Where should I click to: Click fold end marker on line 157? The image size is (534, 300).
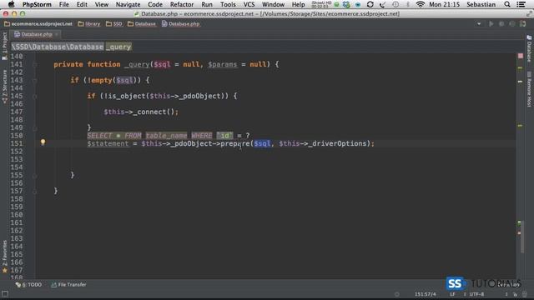35,192
